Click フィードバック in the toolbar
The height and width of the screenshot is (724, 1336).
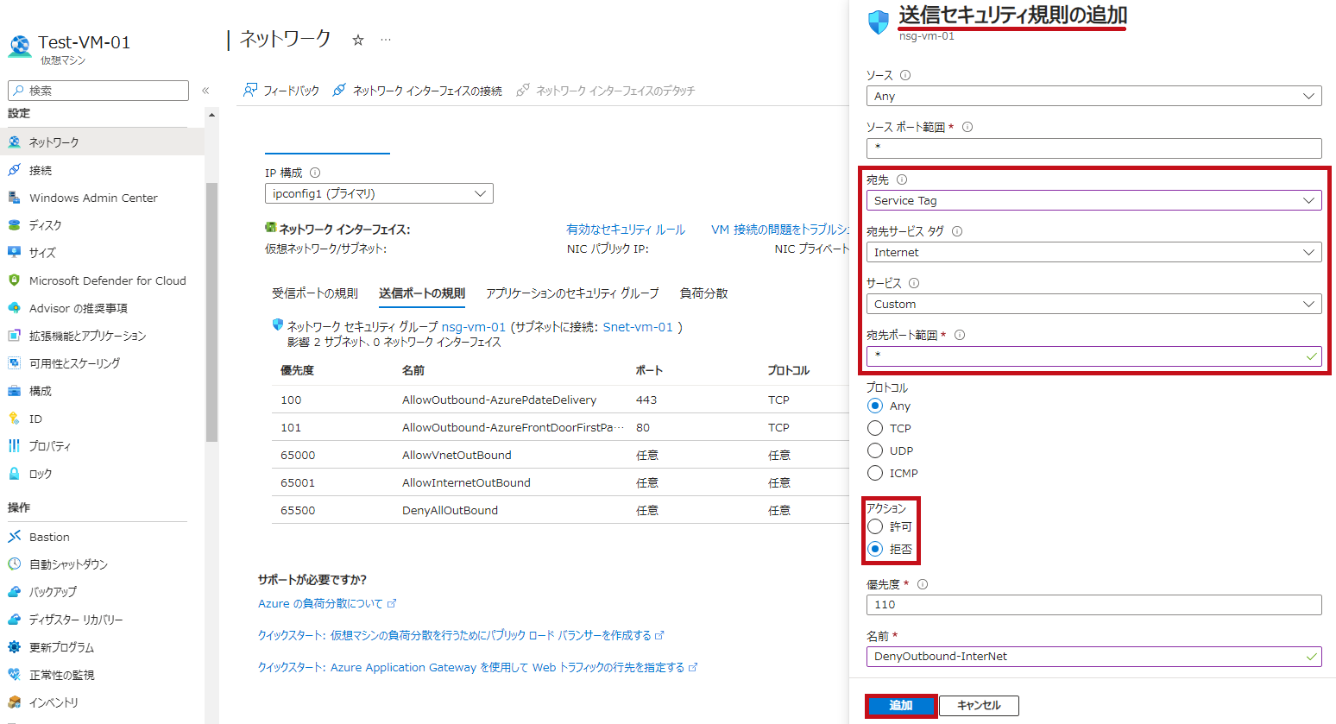(281, 91)
